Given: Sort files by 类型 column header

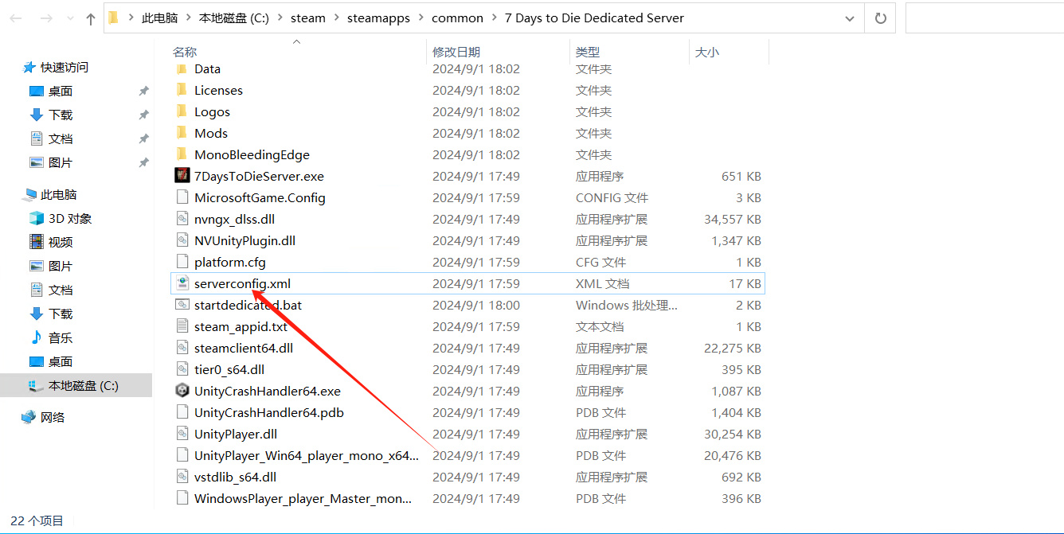Looking at the screenshot, I should [x=588, y=52].
